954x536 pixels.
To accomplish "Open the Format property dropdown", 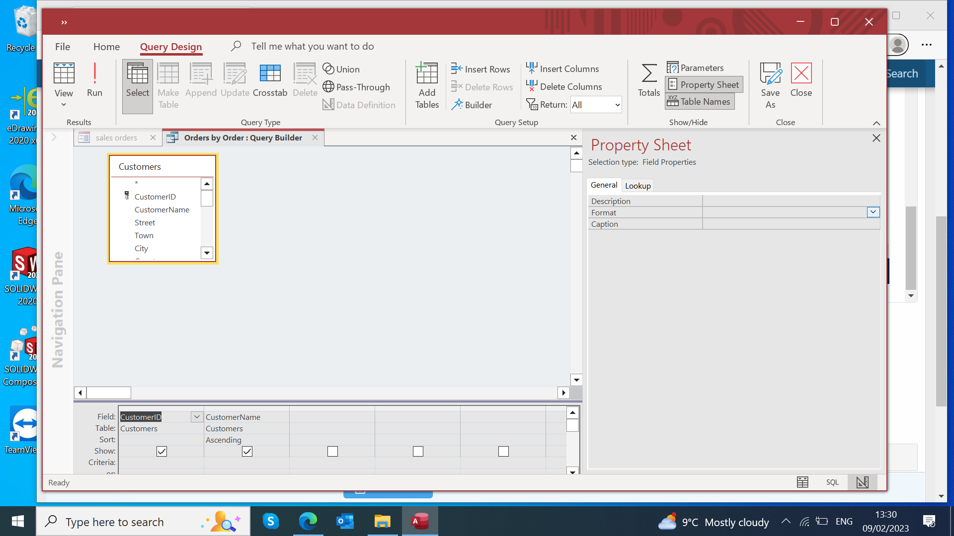I will tap(873, 212).
